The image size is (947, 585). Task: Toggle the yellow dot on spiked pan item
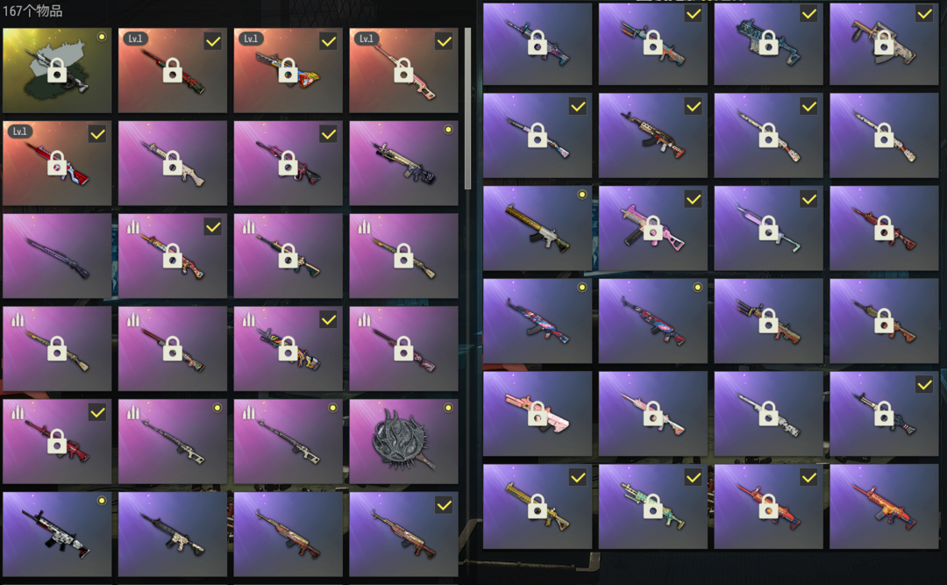click(x=448, y=408)
